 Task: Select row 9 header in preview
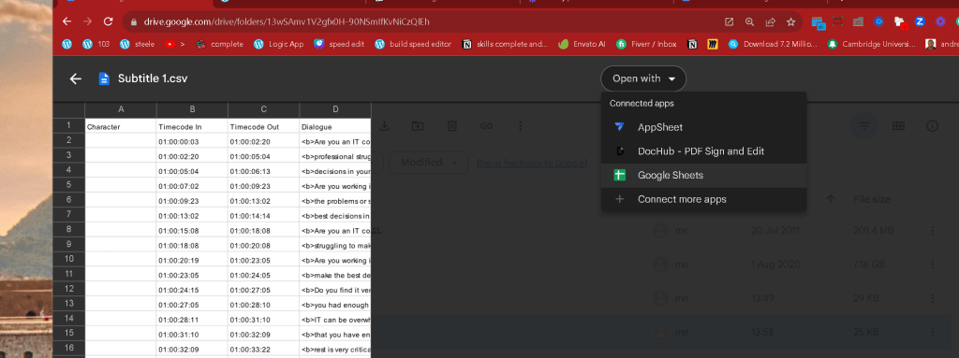point(68,245)
